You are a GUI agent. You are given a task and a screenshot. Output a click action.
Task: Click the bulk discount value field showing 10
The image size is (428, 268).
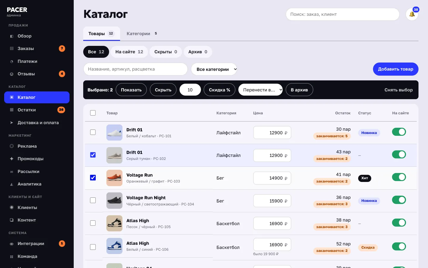tap(190, 90)
